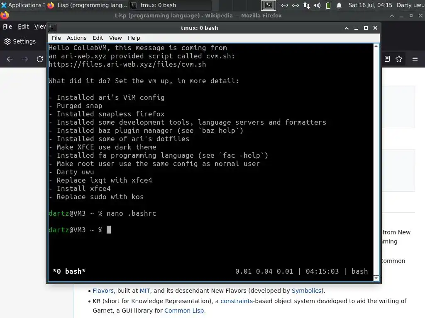Open Firefox hamburger application menu
Screen dimensions: 425x318
[x=415, y=59]
